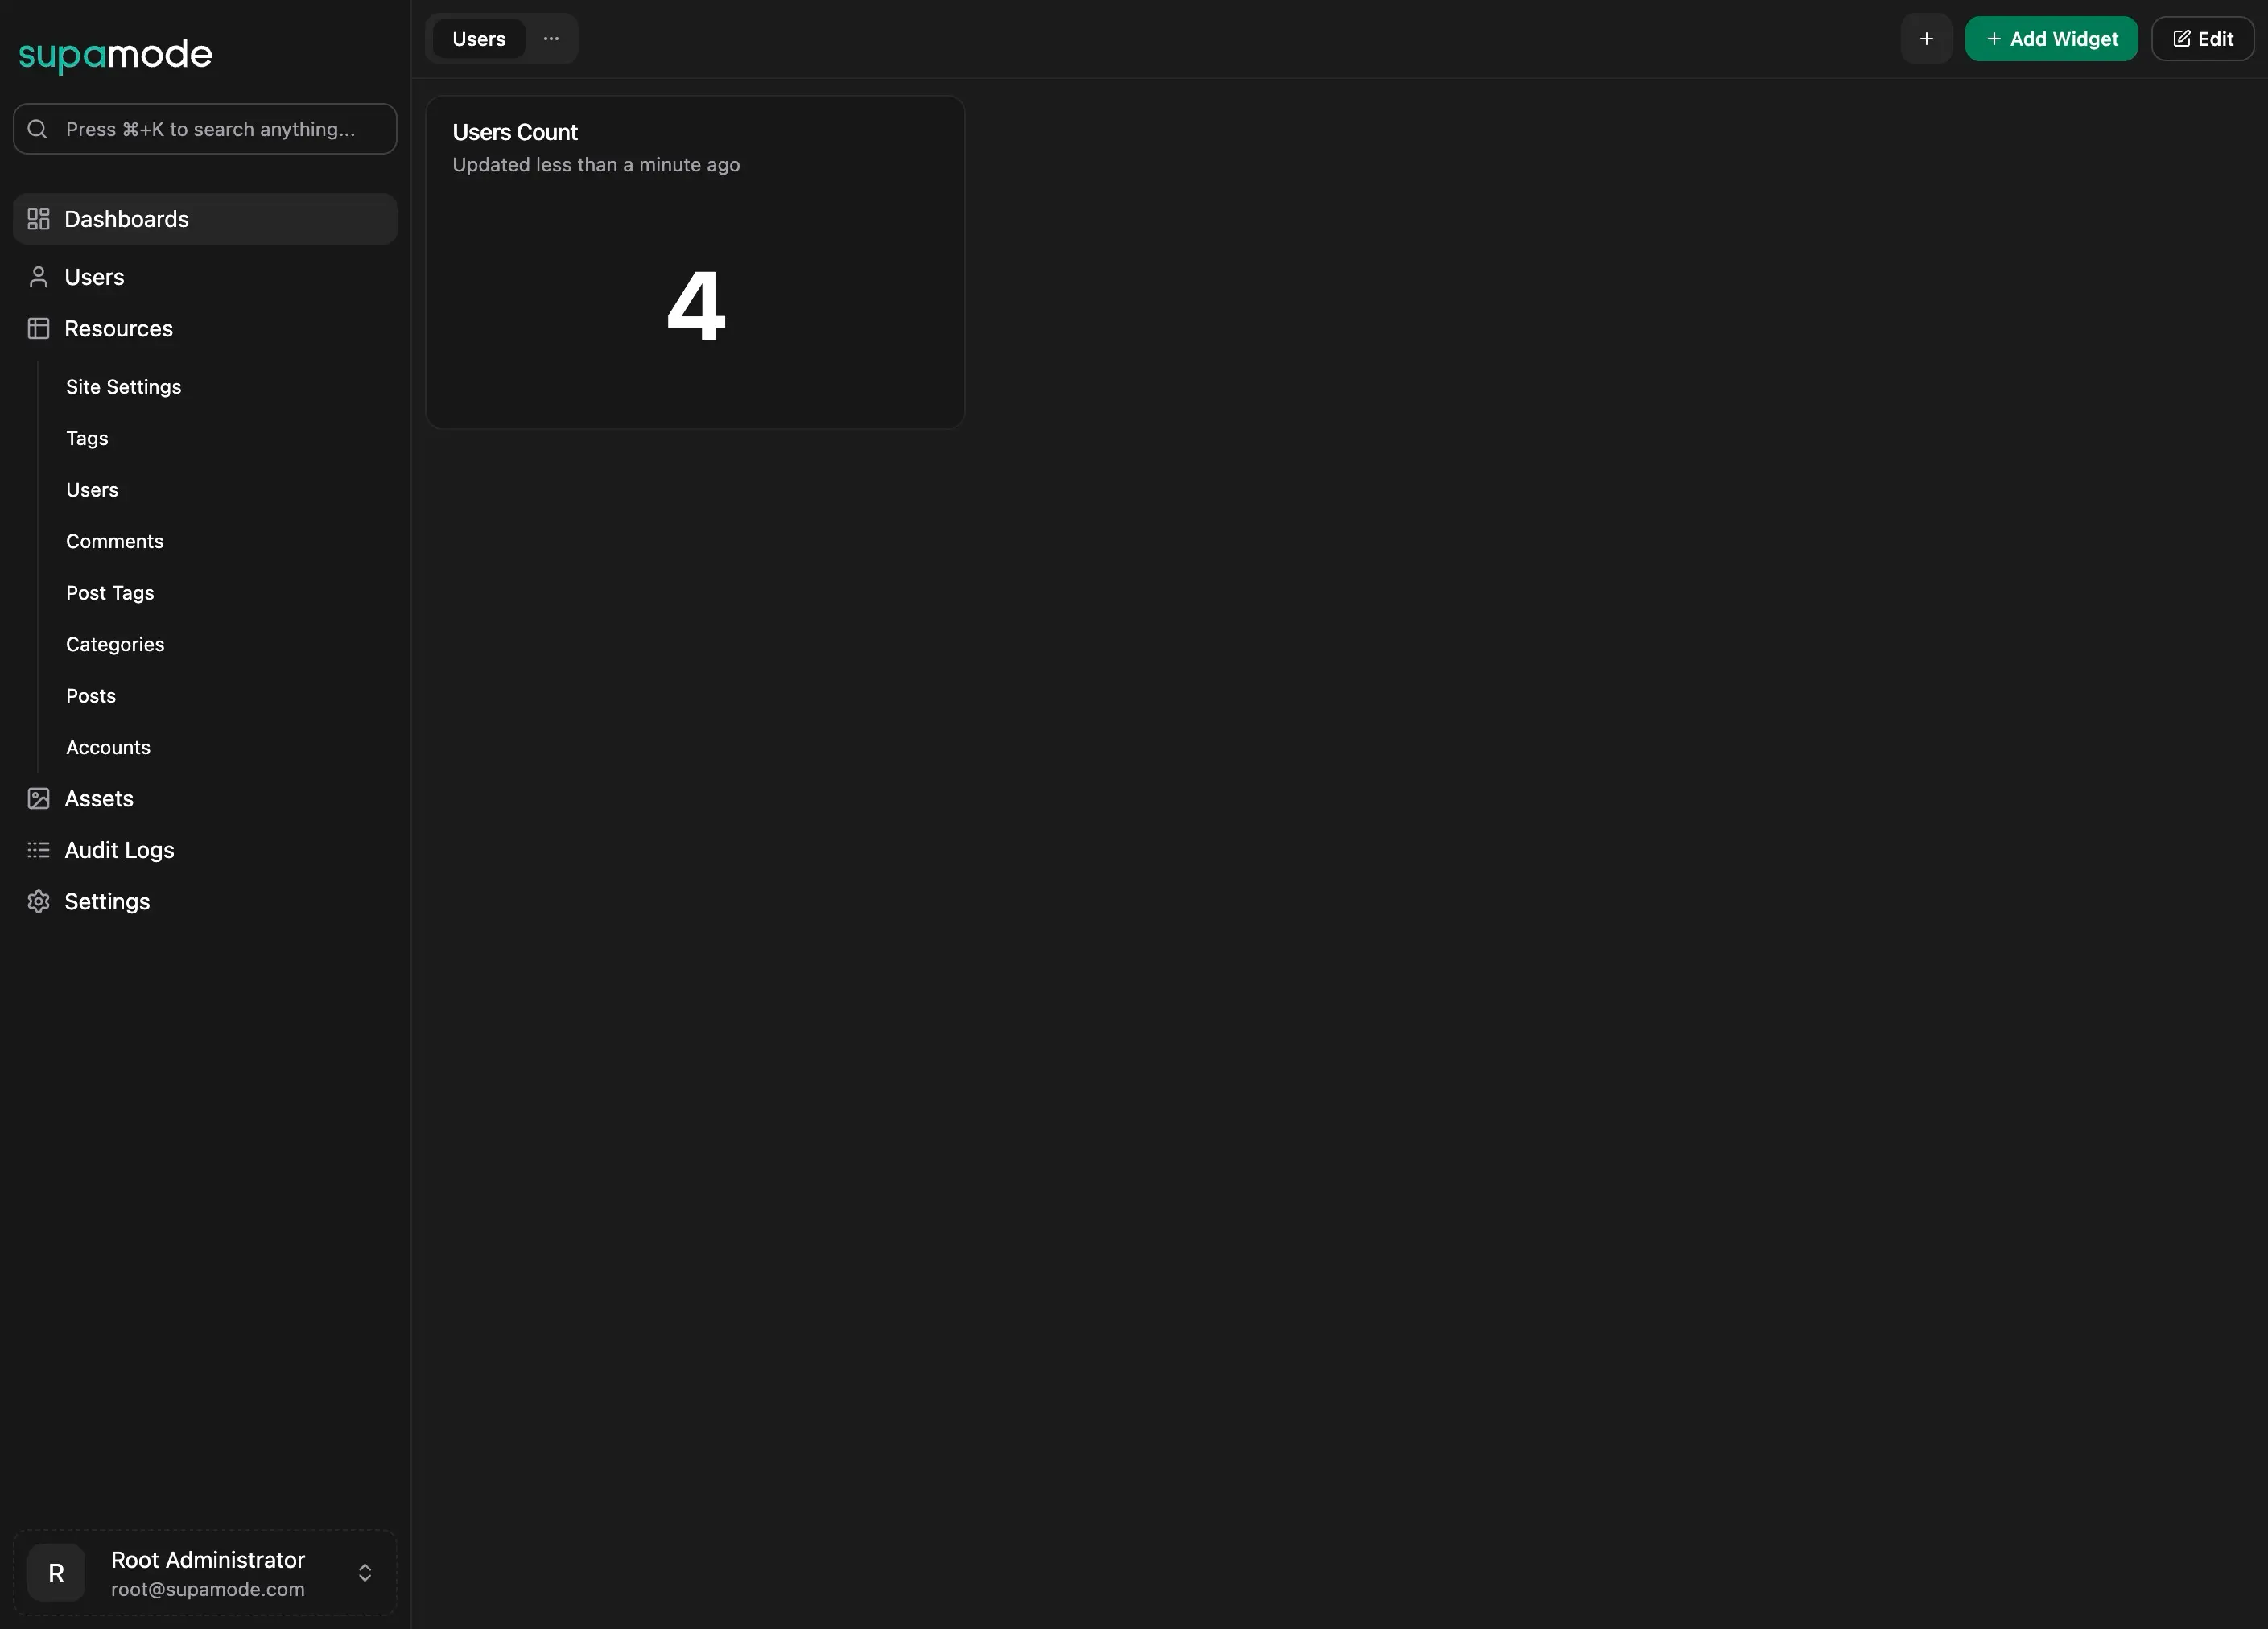Select the Categories resource entry

[115, 644]
